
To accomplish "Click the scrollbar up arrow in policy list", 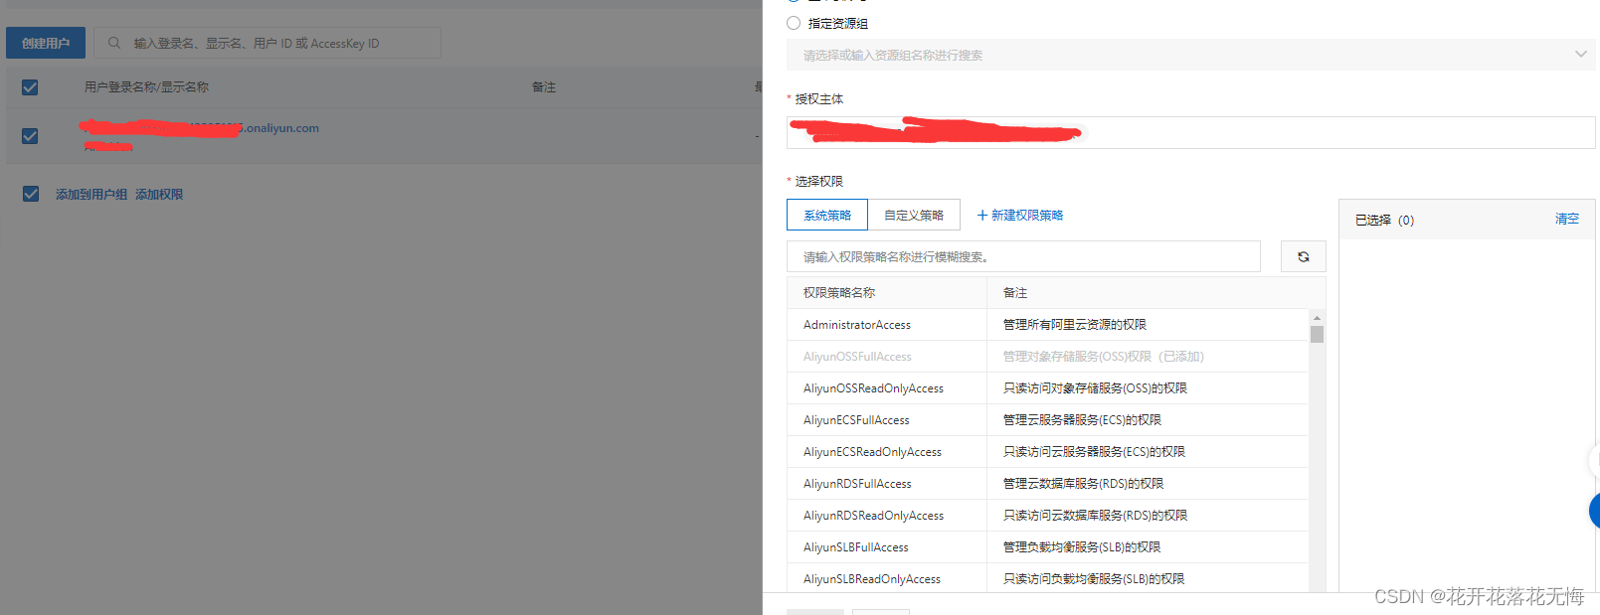I will click(x=1317, y=318).
